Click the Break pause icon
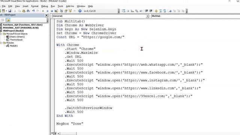The width and height of the screenshot is (240, 135). point(48,11)
